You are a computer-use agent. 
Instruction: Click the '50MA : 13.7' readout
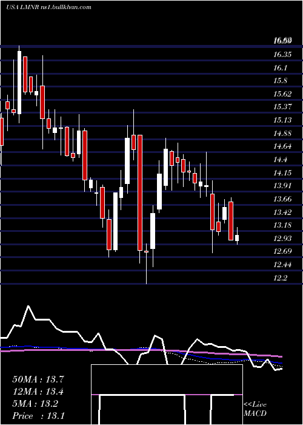[x=38, y=379]
